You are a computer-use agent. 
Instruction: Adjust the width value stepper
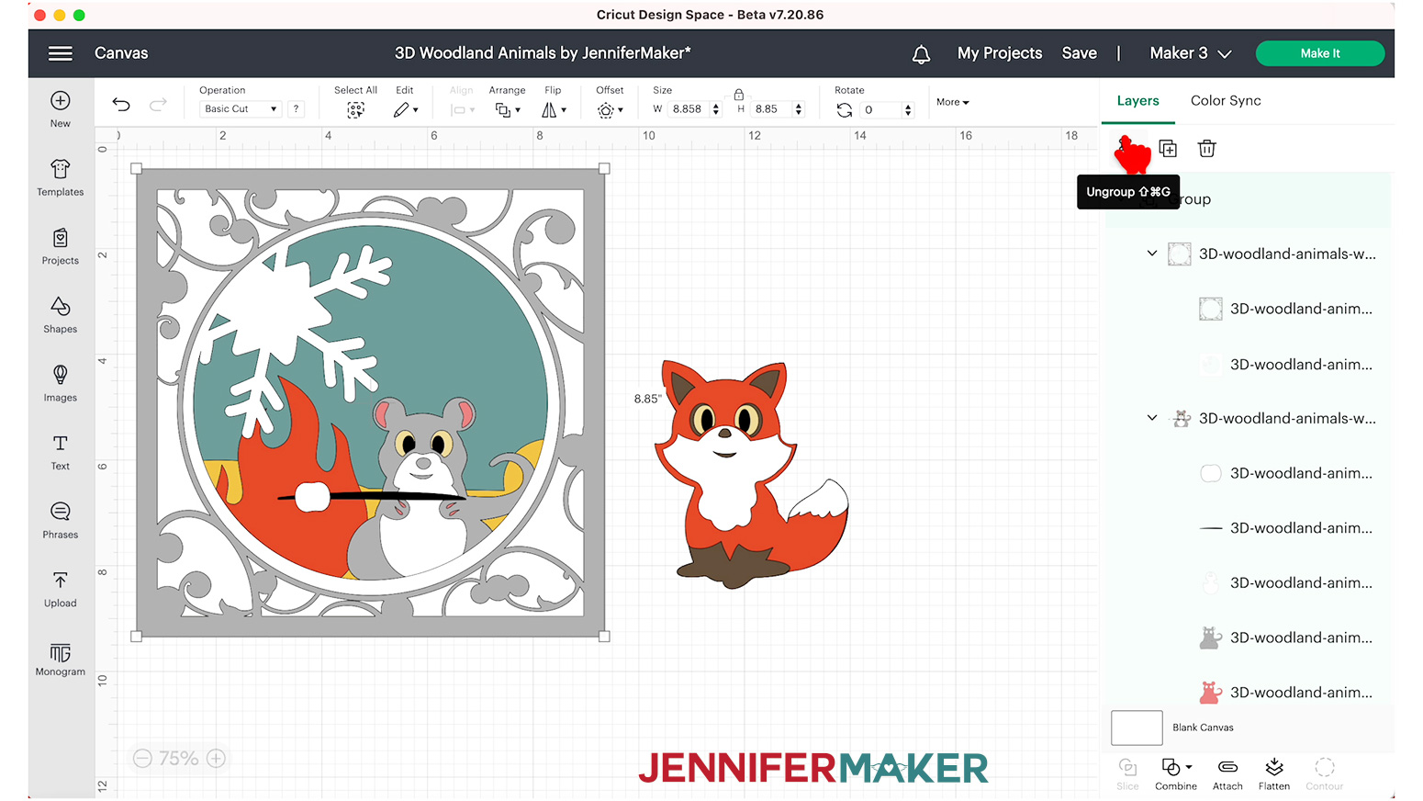[716, 109]
